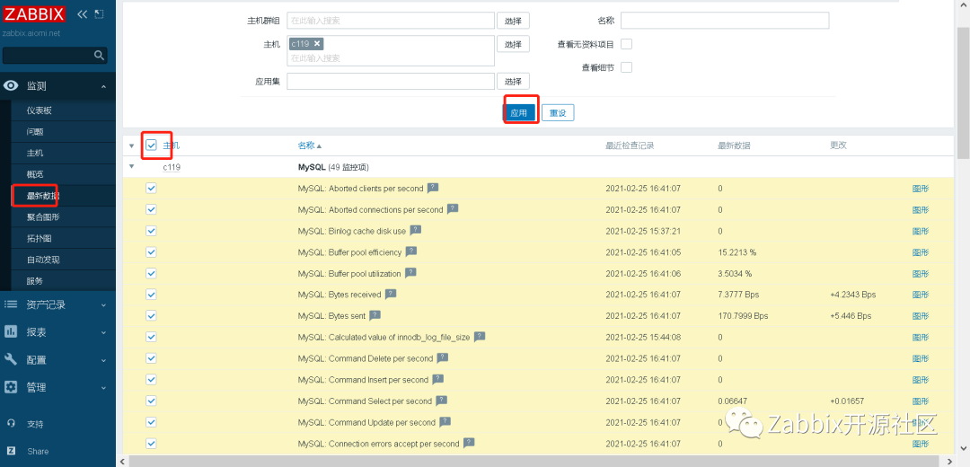Click 选择 button for 主机 field

(x=513, y=44)
